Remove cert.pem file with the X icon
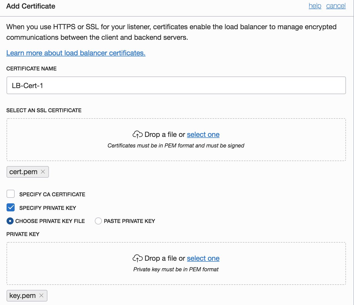 pos(43,172)
